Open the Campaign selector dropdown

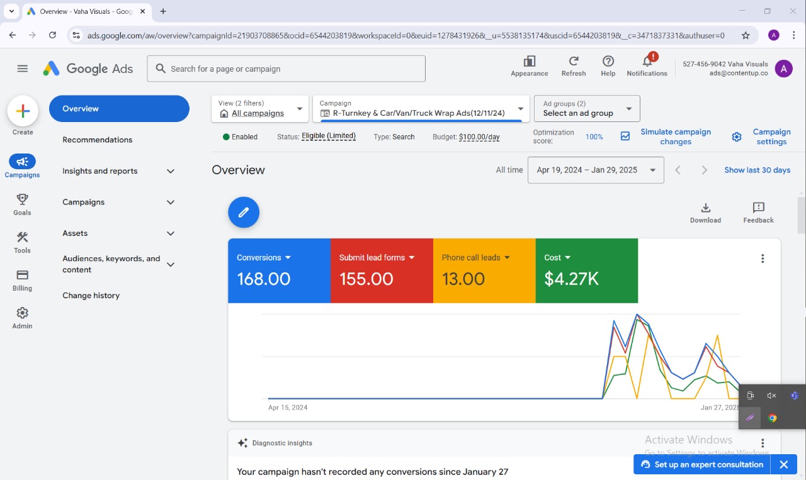[421, 109]
